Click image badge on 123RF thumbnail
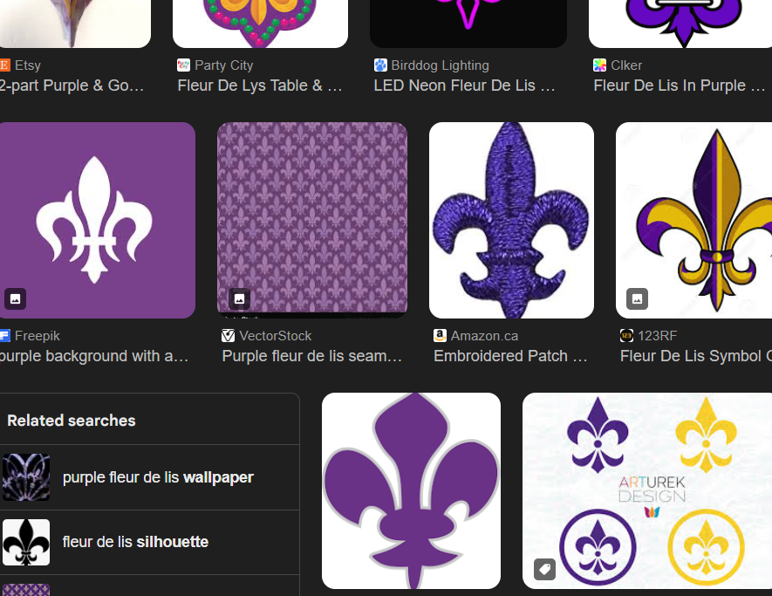 [x=637, y=299]
